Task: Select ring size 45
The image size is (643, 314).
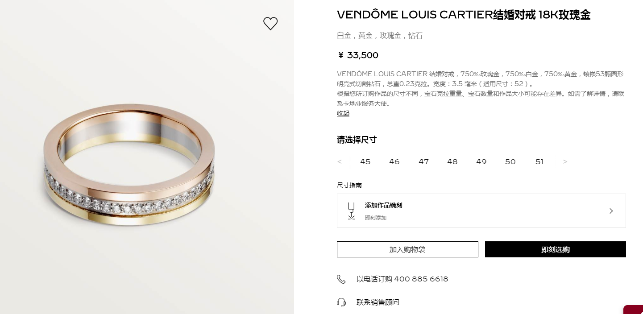Action: (365, 161)
